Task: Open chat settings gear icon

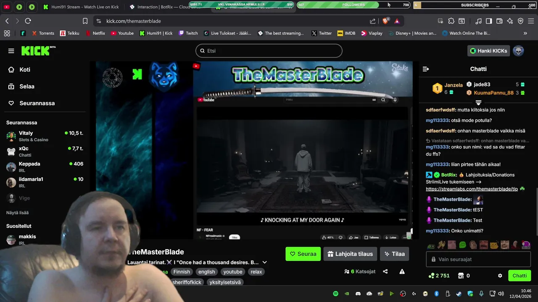Action: 500,276
